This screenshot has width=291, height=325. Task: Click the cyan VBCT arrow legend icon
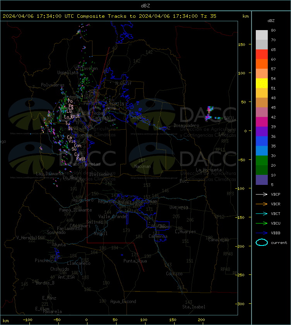pyautogui.click(x=262, y=213)
